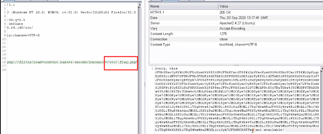Select the Content-Length header name cell
Viewport: 323px width, 134px height.
click(x=183, y=34)
